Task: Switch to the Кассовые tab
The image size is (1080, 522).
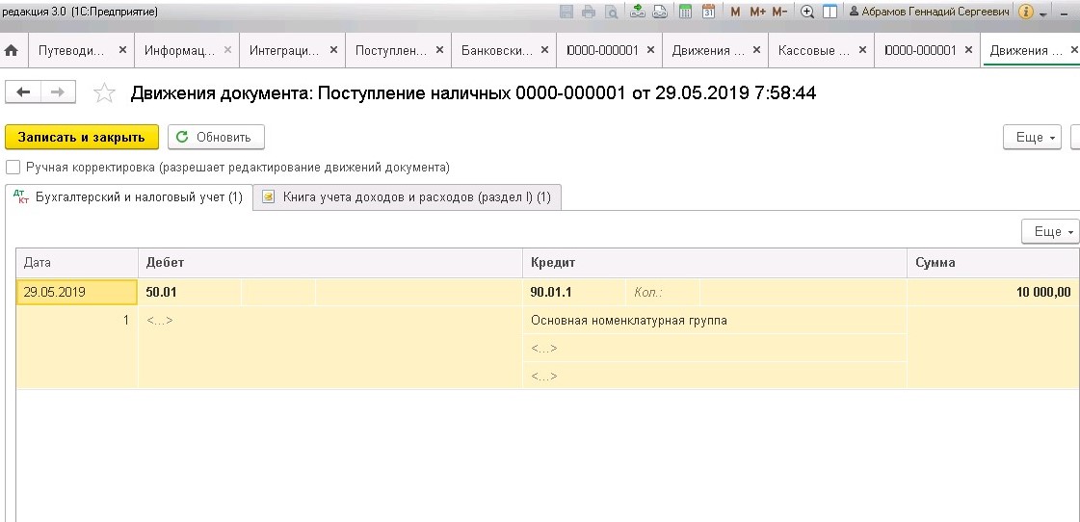Action: (x=812, y=50)
